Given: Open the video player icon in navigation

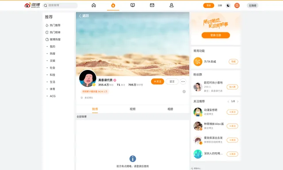Looking at the screenshot, I should coord(133,5).
